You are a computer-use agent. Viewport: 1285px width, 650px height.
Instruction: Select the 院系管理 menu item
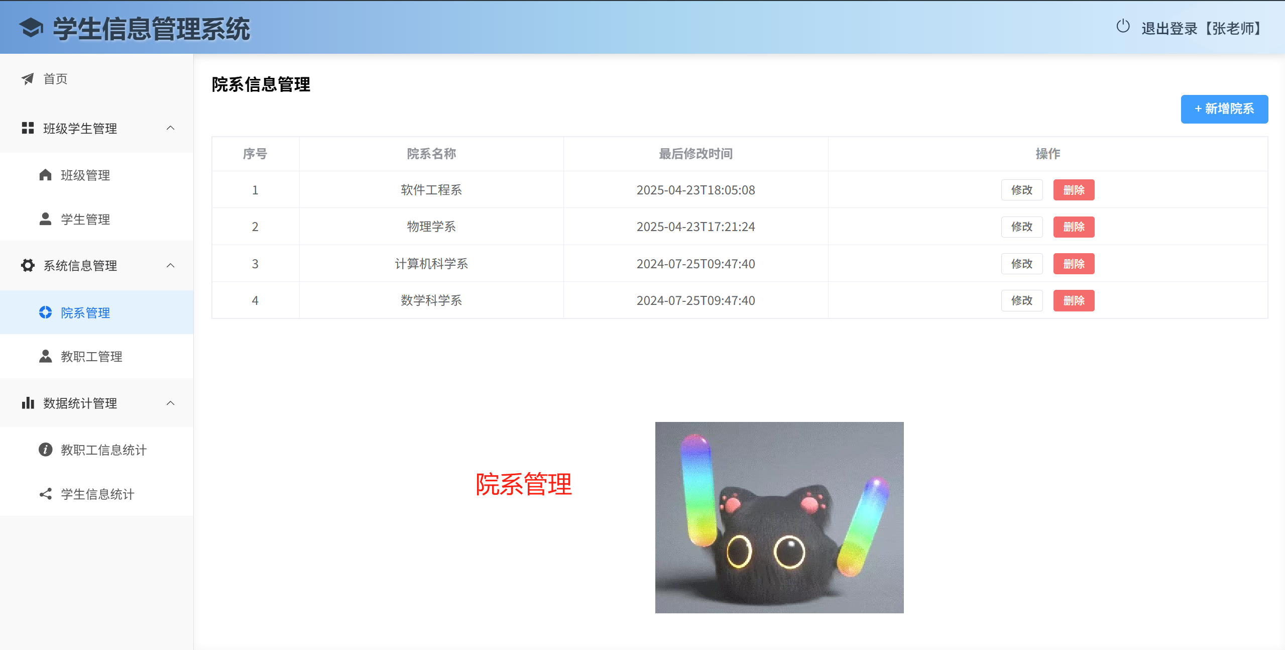click(85, 313)
